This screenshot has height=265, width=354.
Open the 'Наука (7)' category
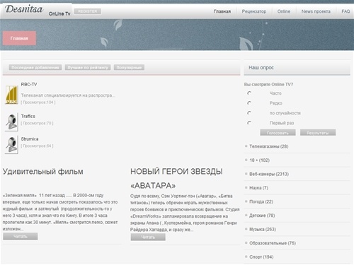[x=258, y=188]
